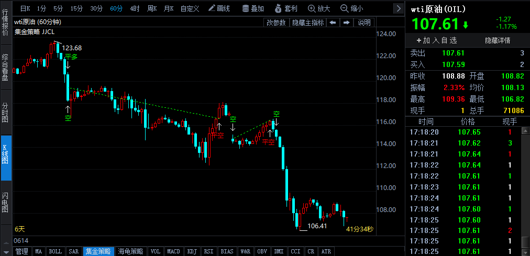530x256 pixels.
Task: Click 改参数 to change parameters
Action: [276, 23]
